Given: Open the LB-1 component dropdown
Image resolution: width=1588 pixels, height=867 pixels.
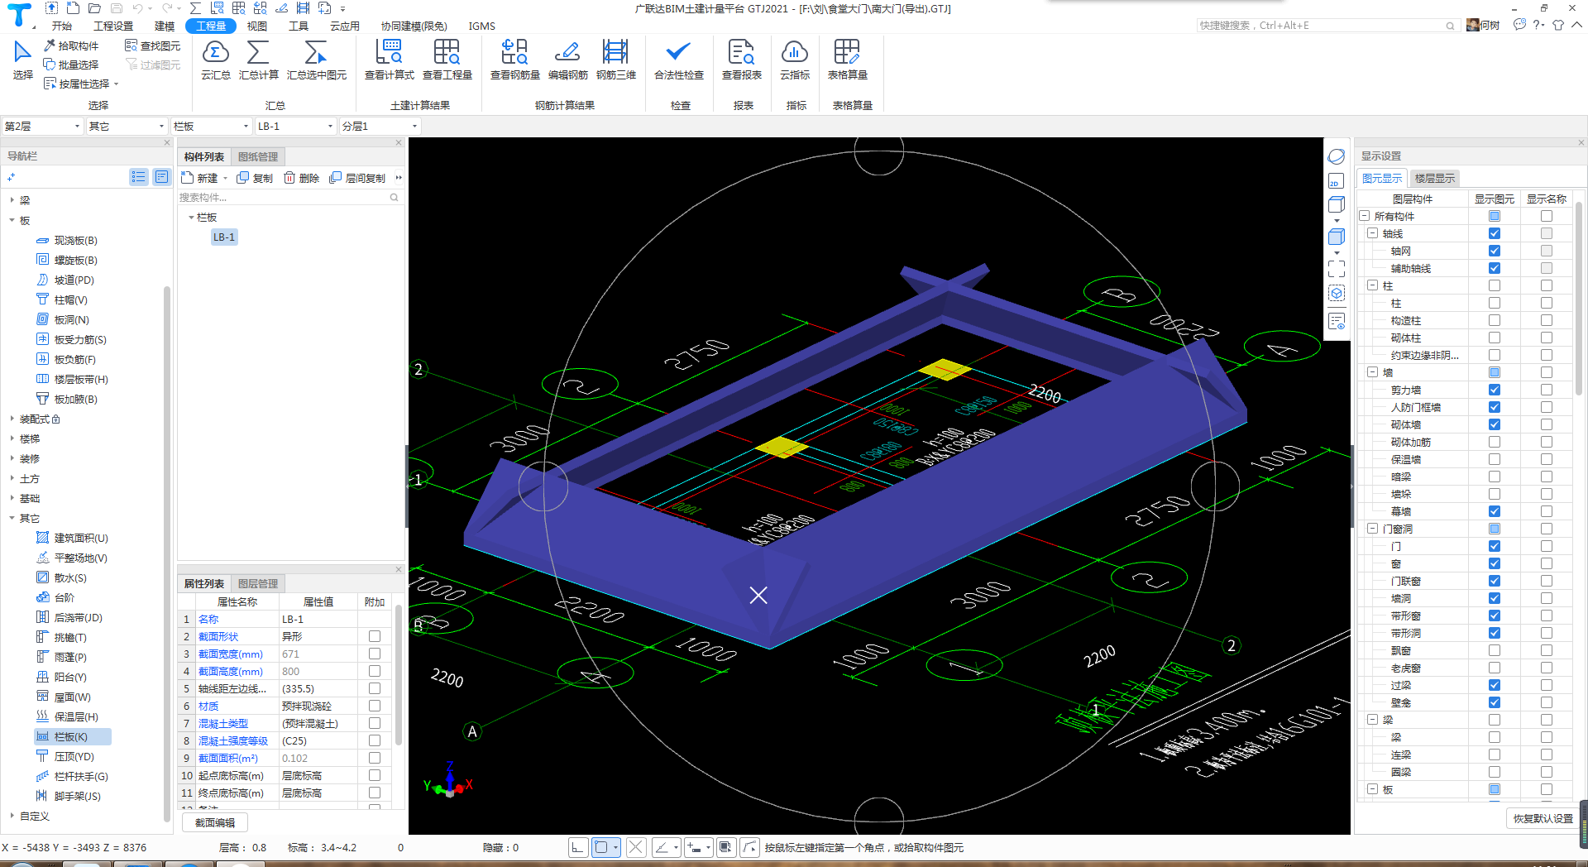Looking at the screenshot, I should click(295, 126).
